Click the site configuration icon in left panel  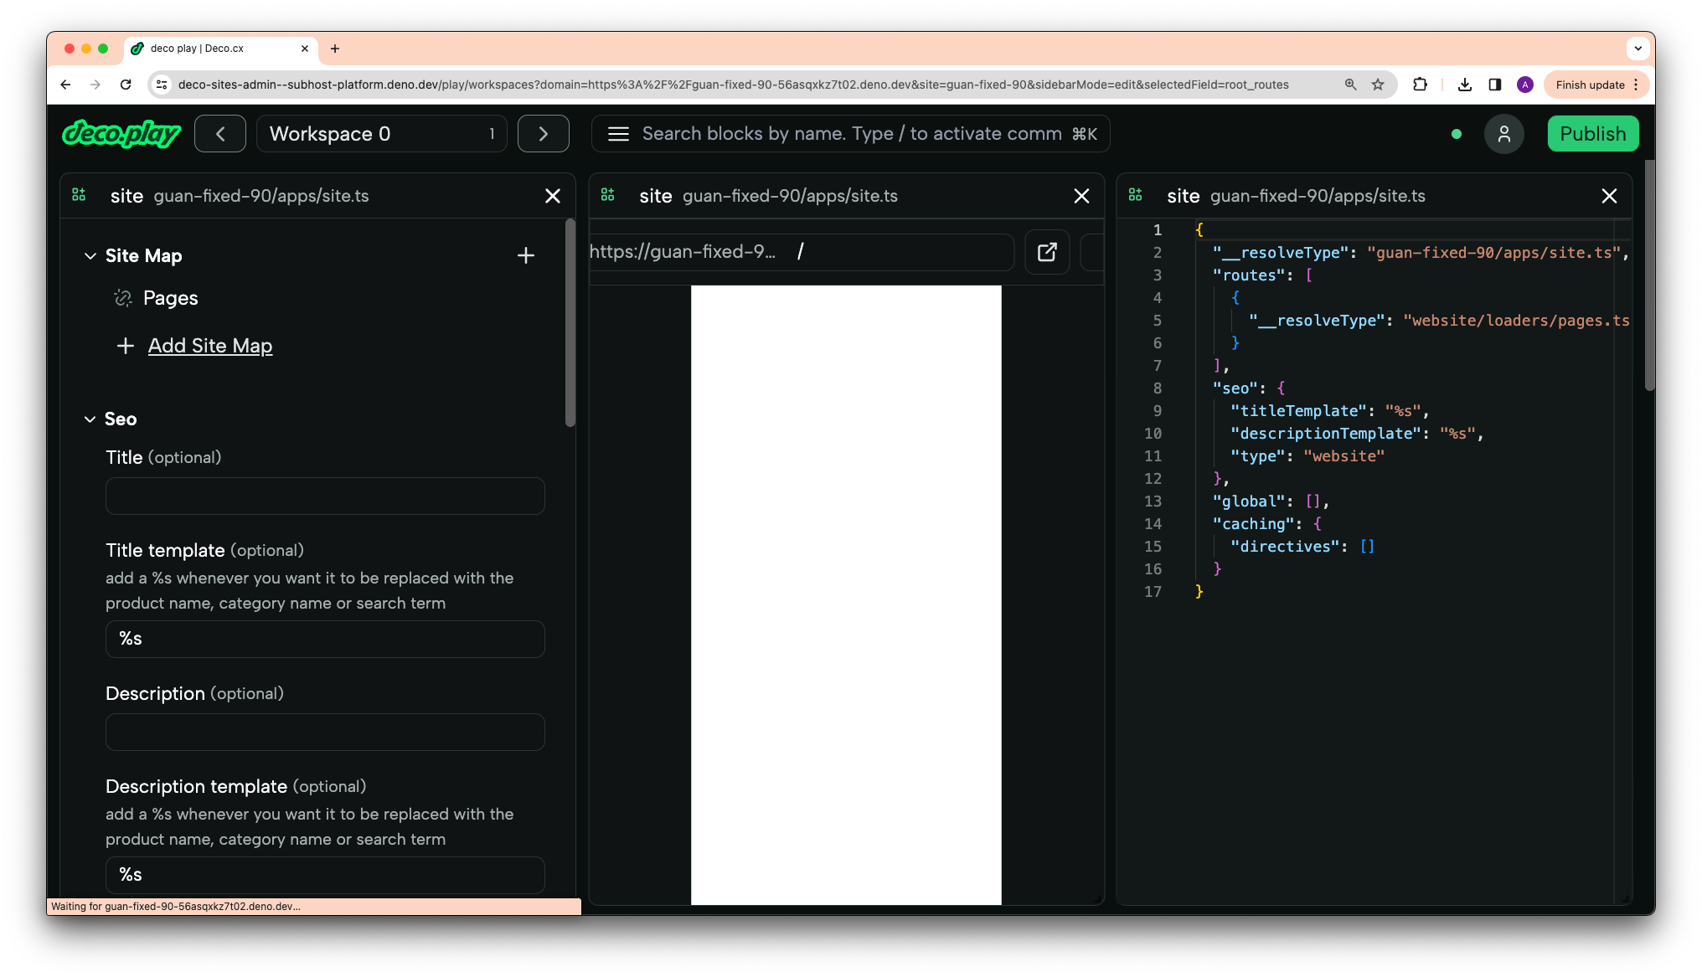80,195
